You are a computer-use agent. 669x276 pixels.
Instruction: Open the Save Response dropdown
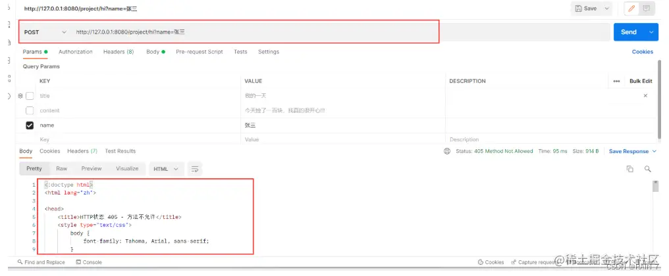[x=633, y=151]
